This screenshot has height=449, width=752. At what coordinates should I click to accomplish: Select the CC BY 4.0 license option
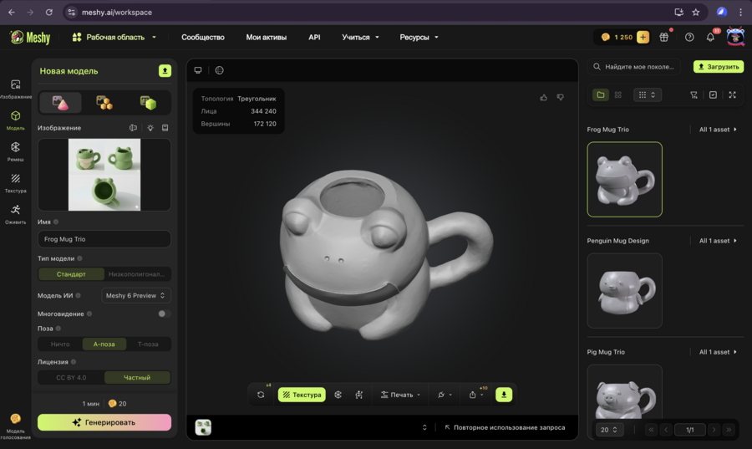tap(71, 378)
